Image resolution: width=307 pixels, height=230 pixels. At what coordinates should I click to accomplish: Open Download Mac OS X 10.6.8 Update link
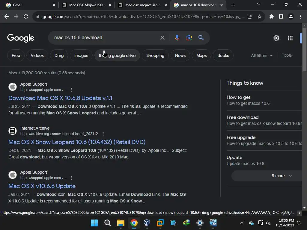(x=60, y=98)
